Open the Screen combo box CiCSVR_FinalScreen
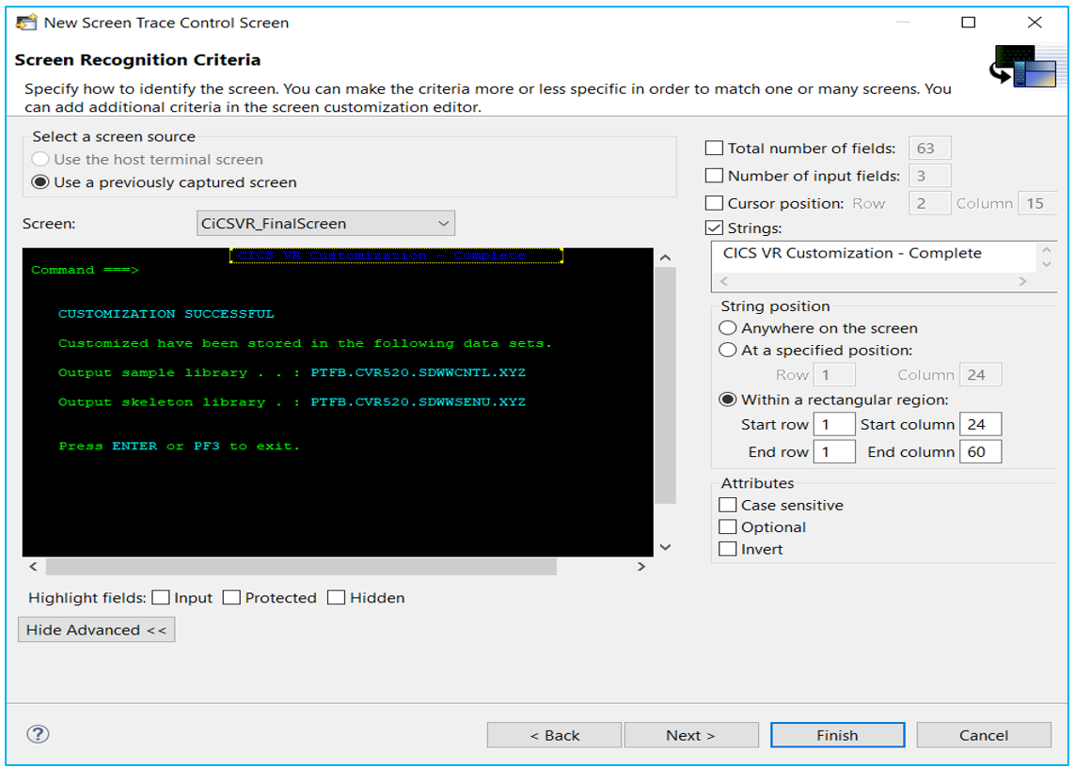The width and height of the screenshot is (1075, 768). (325, 224)
